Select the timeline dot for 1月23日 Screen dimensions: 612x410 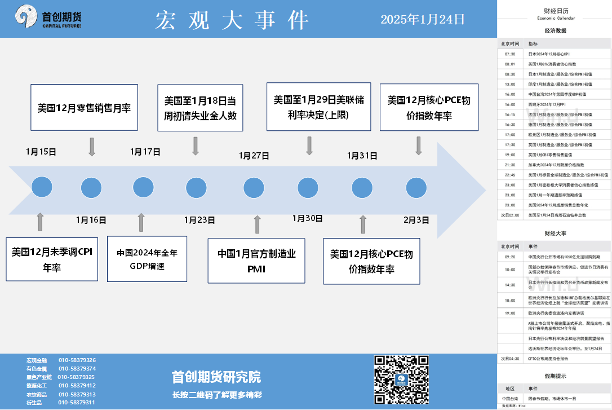click(x=196, y=188)
